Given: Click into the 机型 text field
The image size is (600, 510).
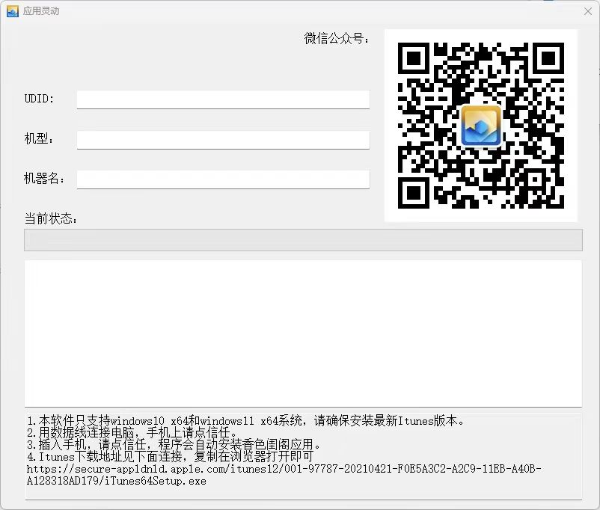Looking at the screenshot, I should 223,140.
